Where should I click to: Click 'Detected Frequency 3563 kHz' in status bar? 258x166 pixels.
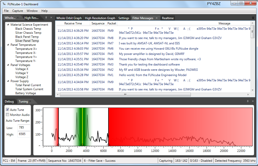(235, 160)
